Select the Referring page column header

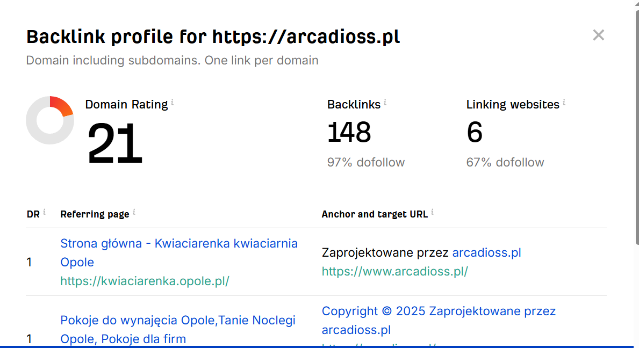tap(95, 214)
